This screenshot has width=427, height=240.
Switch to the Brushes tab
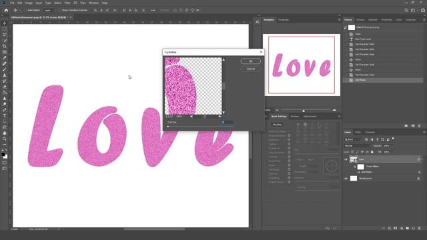[x=295, y=117]
